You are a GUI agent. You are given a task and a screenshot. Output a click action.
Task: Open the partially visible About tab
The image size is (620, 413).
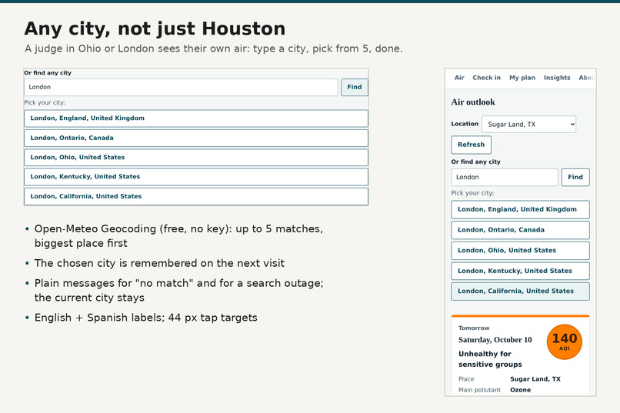click(x=586, y=78)
